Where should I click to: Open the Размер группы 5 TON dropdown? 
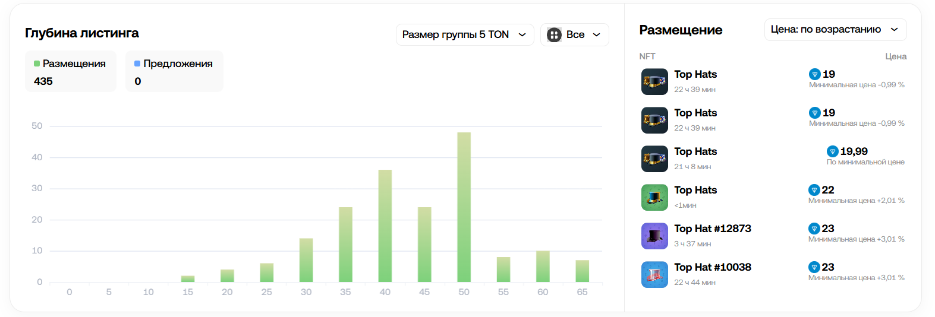464,35
